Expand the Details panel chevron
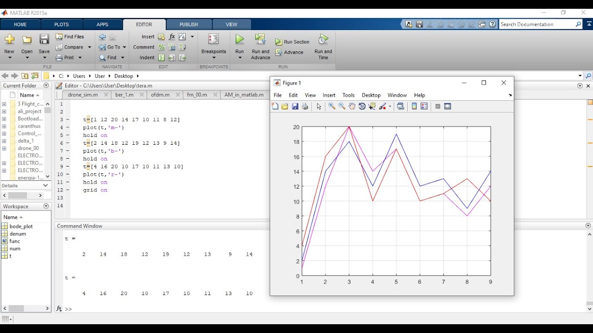 [x=45, y=185]
